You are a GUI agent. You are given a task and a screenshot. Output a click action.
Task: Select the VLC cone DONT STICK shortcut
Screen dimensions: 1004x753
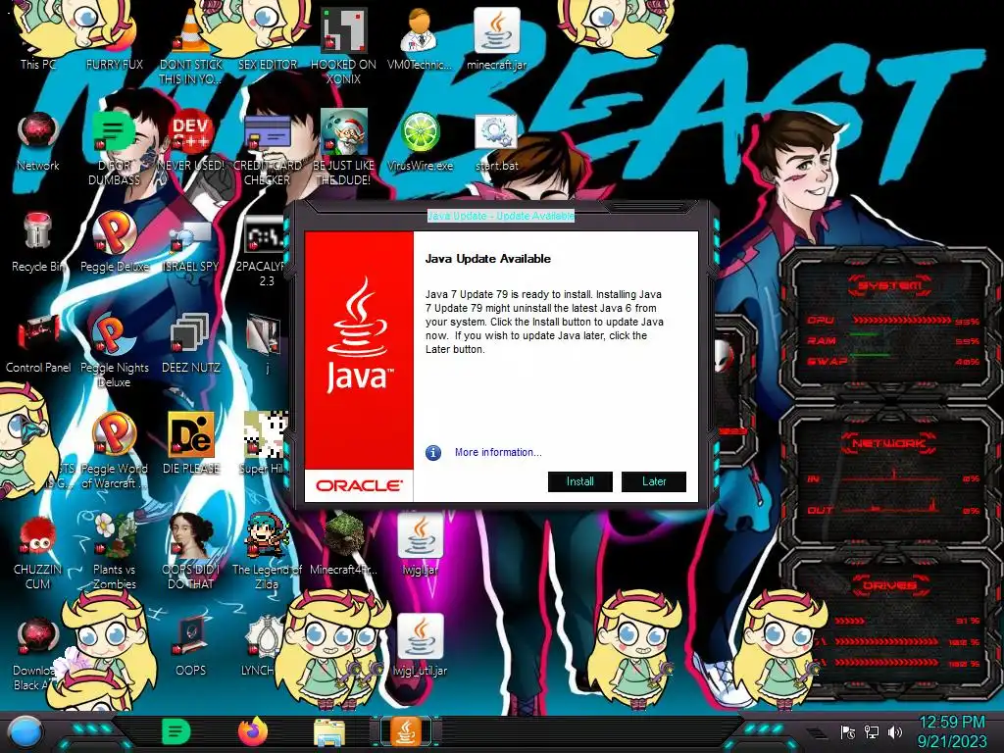pyautogui.click(x=191, y=45)
